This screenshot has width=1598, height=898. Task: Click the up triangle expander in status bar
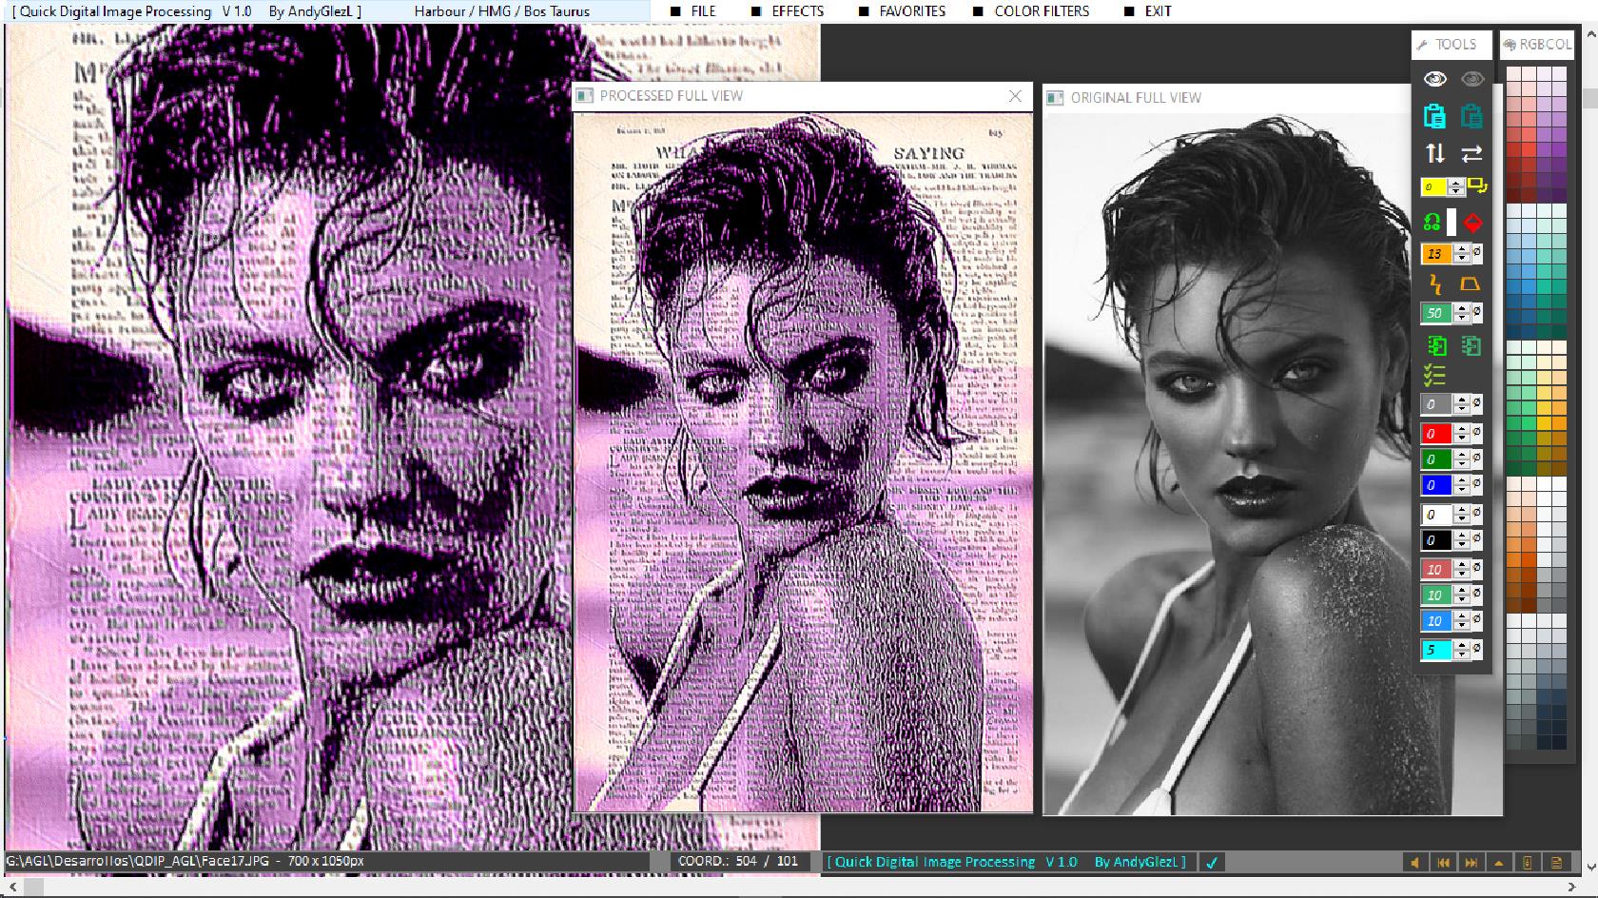tap(1499, 863)
